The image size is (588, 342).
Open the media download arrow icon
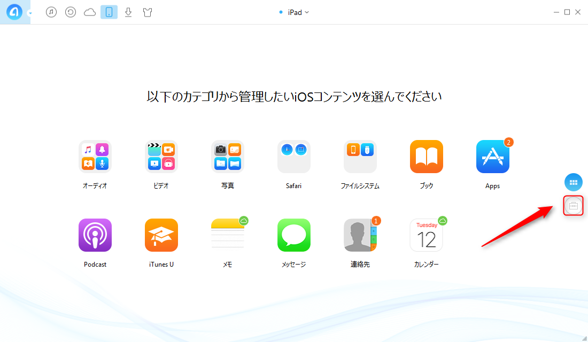128,12
